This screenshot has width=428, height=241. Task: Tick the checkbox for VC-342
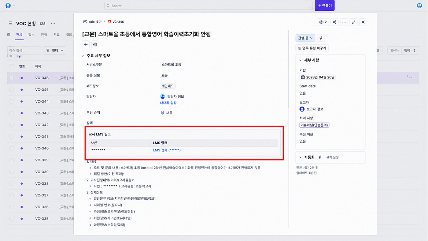point(12,125)
